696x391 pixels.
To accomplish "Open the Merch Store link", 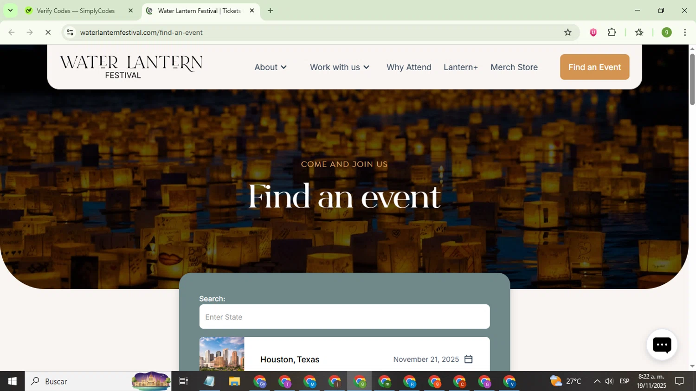I will coord(514,67).
